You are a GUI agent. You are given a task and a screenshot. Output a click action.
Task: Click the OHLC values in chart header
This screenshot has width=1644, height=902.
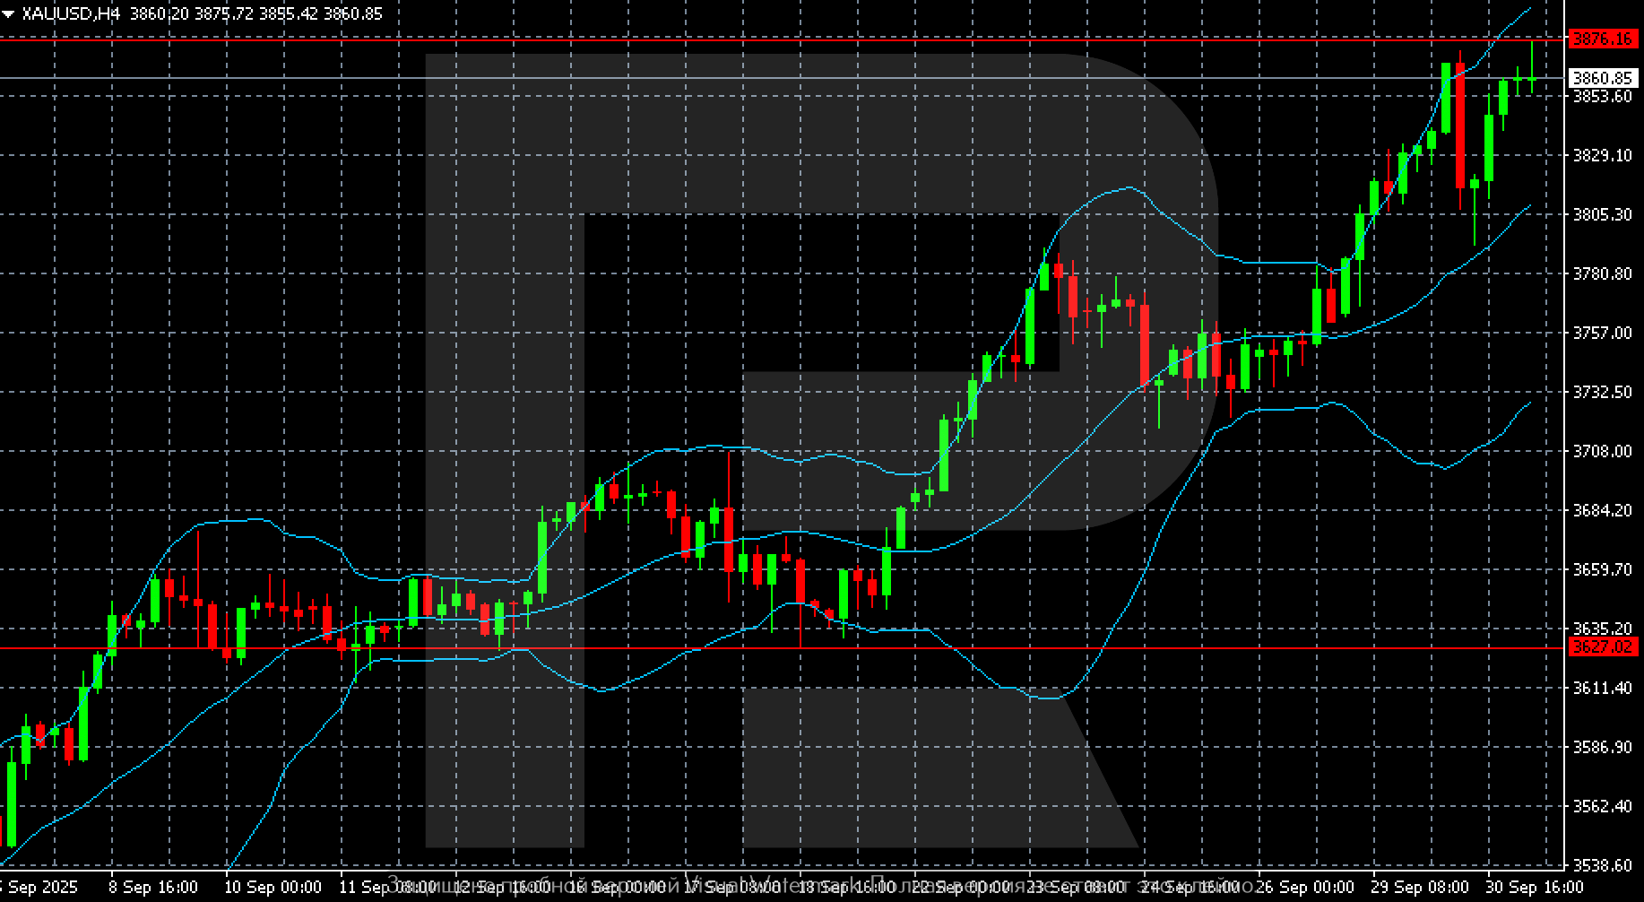pos(255,13)
